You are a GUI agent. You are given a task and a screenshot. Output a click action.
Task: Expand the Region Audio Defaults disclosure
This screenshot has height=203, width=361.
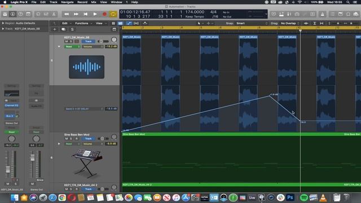coord(3,23)
